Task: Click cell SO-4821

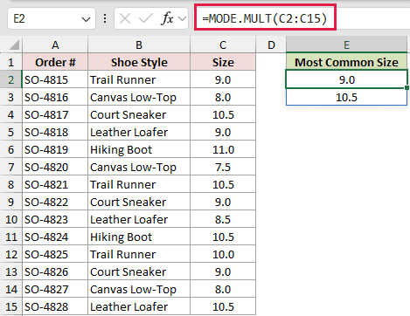Action: (x=55, y=184)
